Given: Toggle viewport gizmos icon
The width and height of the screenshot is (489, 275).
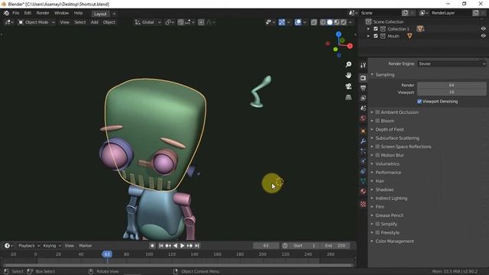Looking at the screenshot, I should click(282, 22).
